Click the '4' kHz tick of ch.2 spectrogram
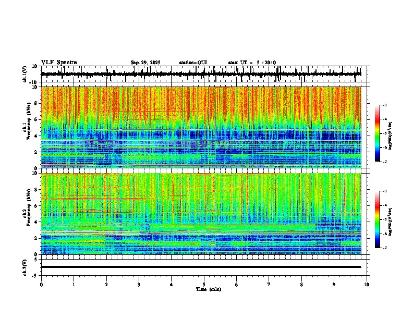 coord(37,222)
